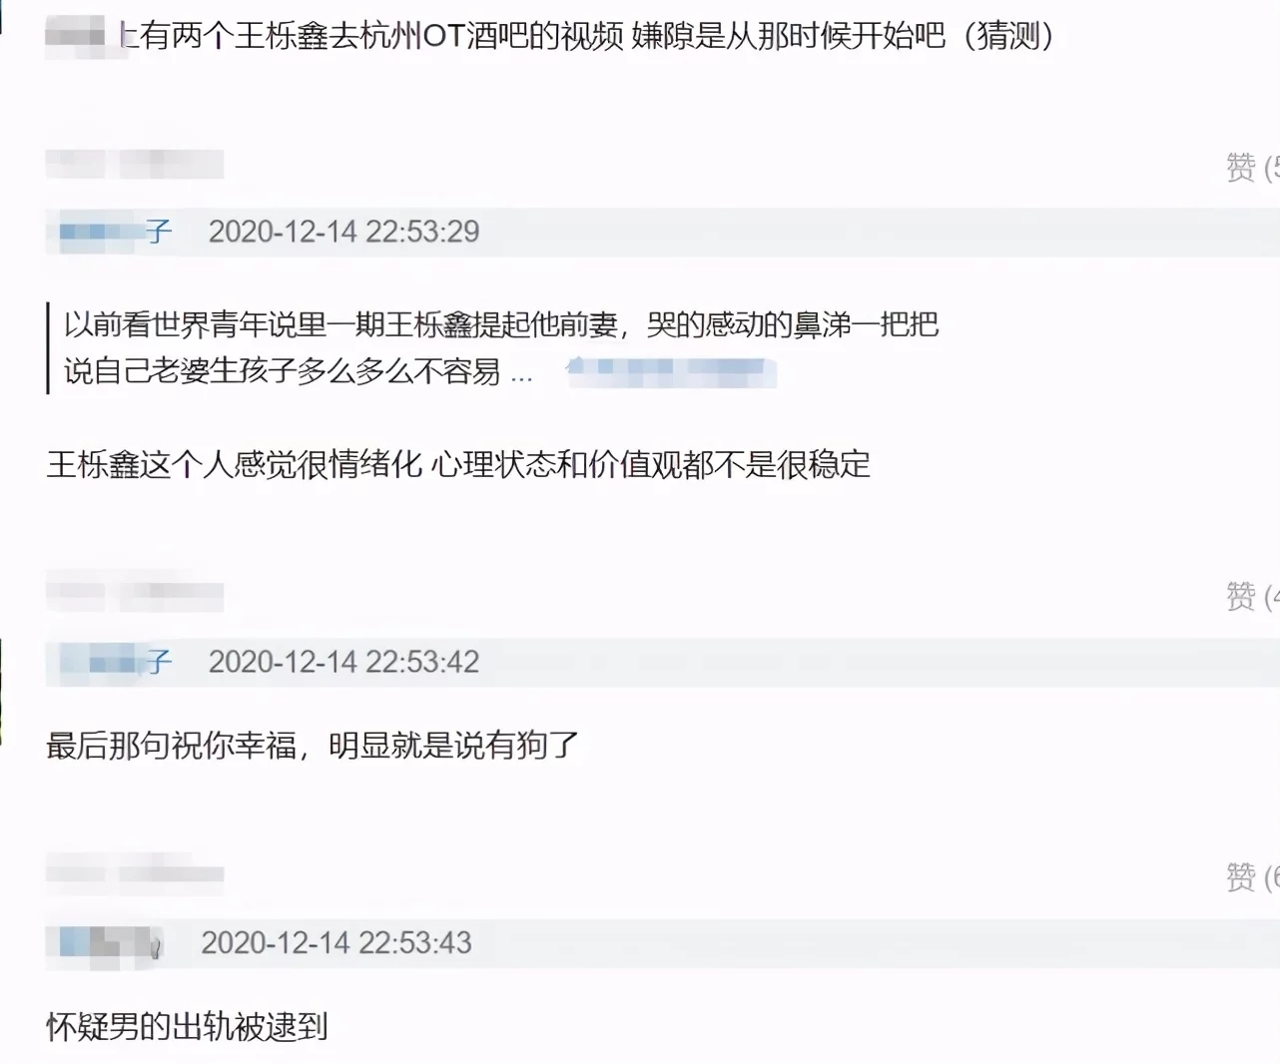The width and height of the screenshot is (1280, 1064).
Task: Click the timestamp 2020-12-14 22:53:42
Action: click(343, 662)
